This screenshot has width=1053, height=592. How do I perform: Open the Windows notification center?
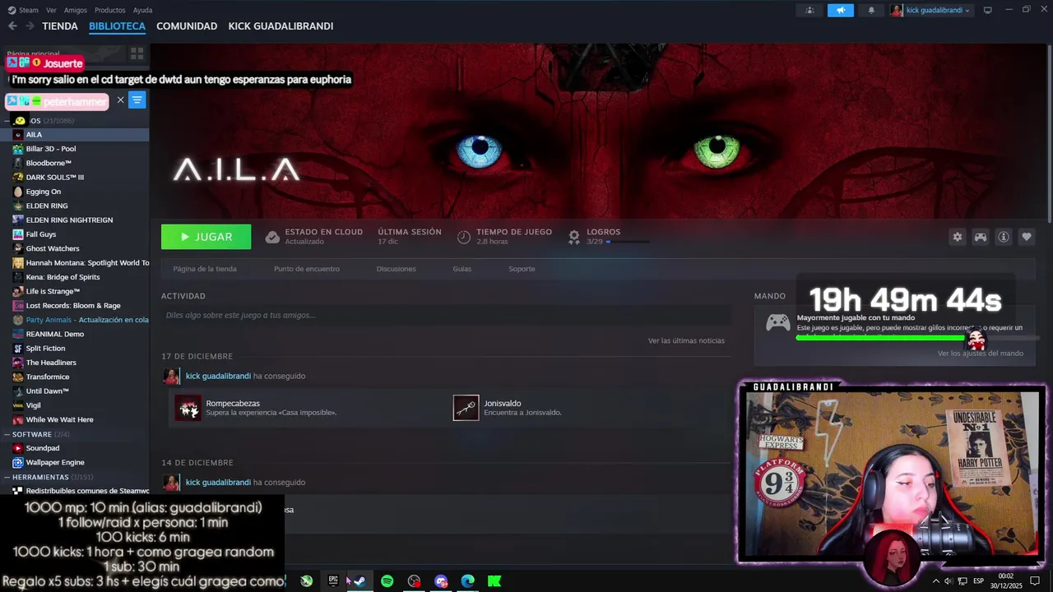click(x=1035, y=581)
